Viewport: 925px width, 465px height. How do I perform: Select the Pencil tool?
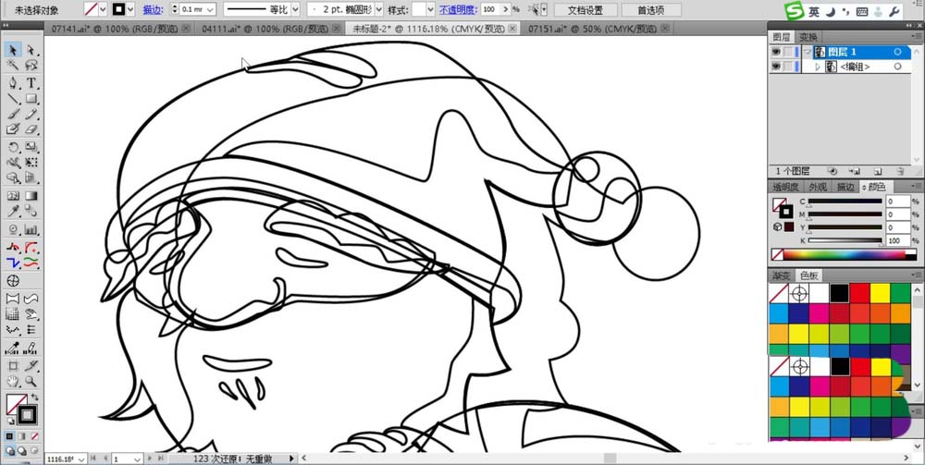(31, 114)
